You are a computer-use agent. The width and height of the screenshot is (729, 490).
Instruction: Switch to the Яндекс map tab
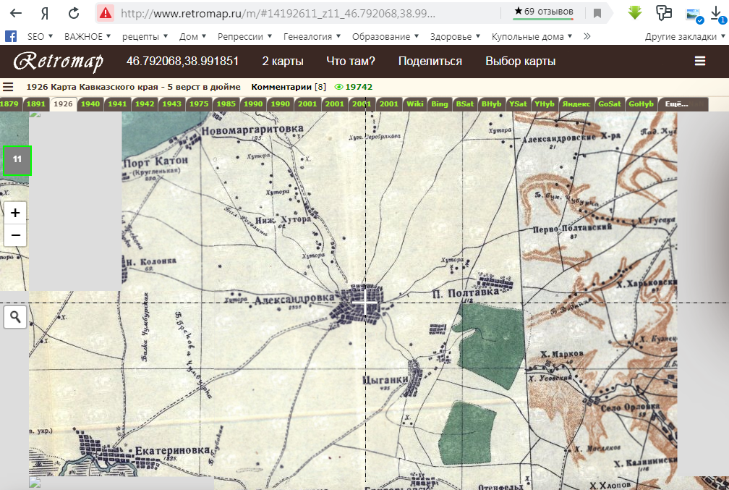point(576,104)
